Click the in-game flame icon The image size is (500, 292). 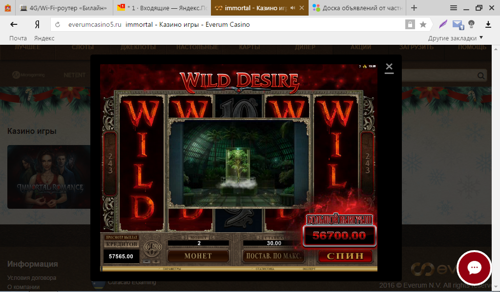coord(365,66)
